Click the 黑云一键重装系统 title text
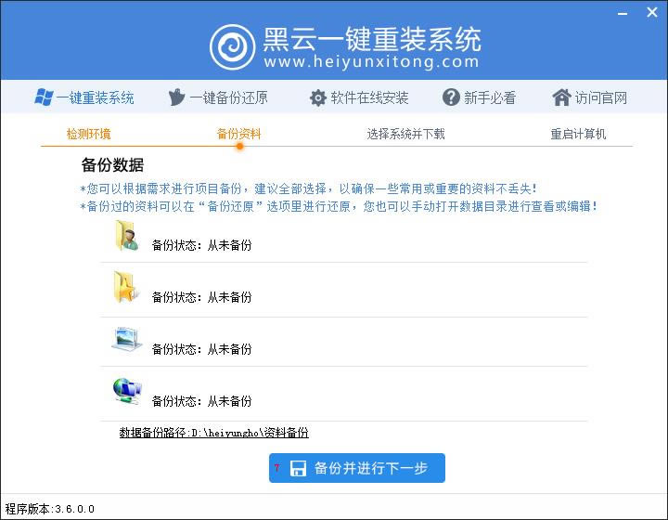The width and height of the screenshot is (668, 520). pos(372,39)
